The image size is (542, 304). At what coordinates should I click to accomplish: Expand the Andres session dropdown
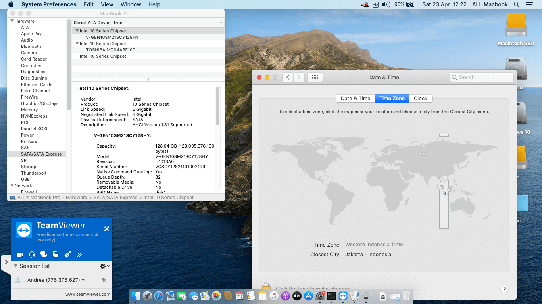(83, 280)
